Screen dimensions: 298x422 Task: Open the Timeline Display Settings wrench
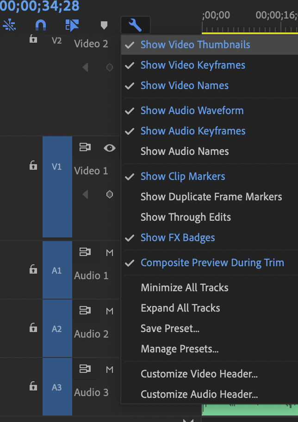click(x=137, y=25)
